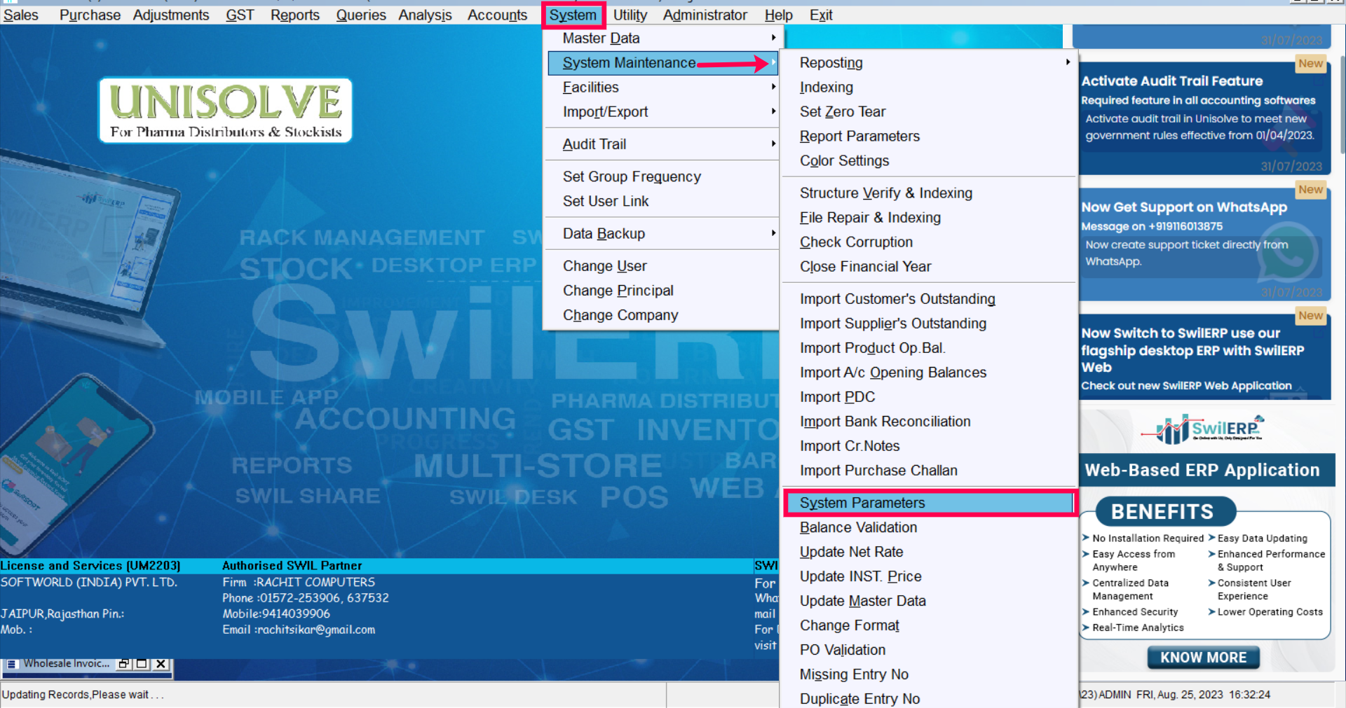Image resolution: width=1346 pixels, height=708 pixels.
Task: Open the Purchase menu
Action: tap(90, 15)
